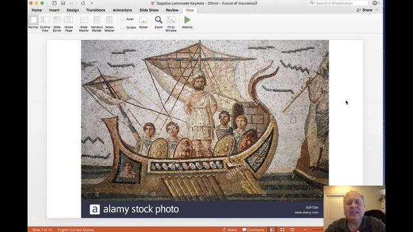Save the presentation using the toolbar icon
Screen dimensions: 413x232
coord(63,3)
